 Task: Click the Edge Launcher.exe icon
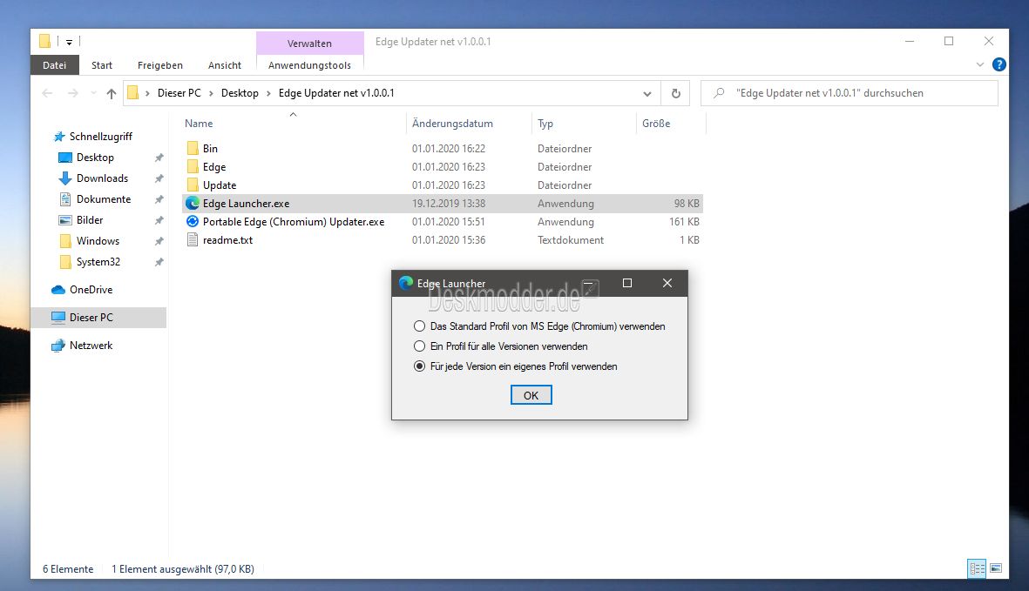(x=193, y=203)
